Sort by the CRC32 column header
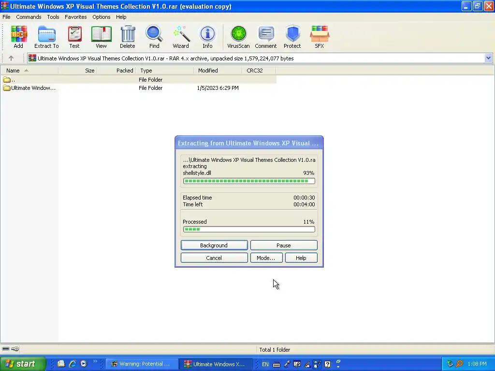Image resolution: width=495 pixels, height=371 pixels. pyautogui.click(x=259, y=71)
